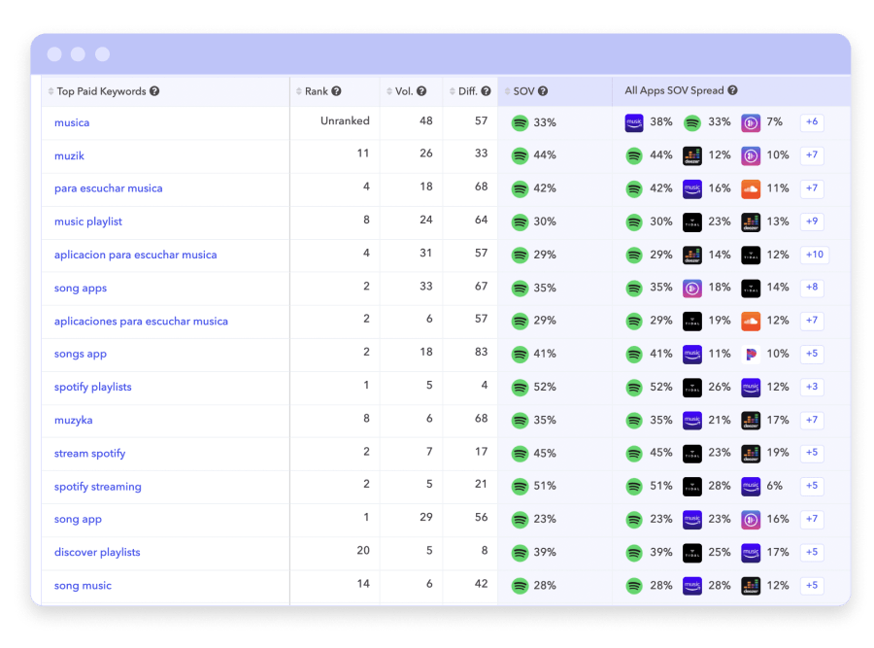
Task: Click purple 18% app icon in song apps row
Action: tap(692, 288)
